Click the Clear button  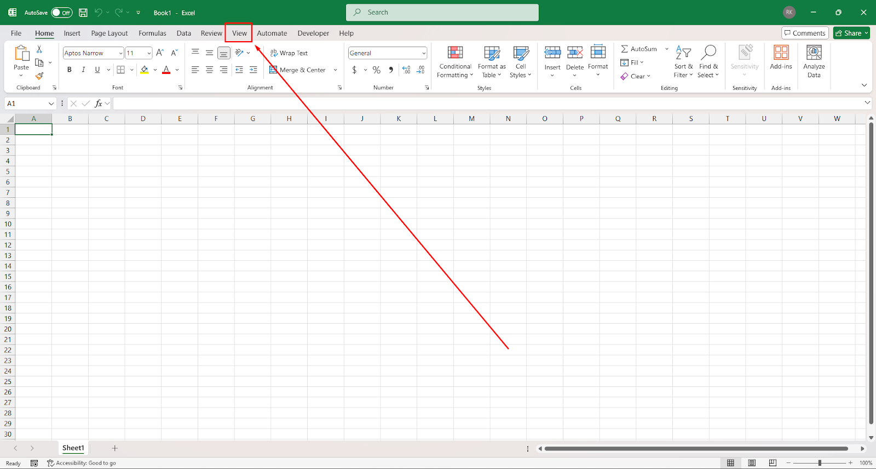[635, 76]
